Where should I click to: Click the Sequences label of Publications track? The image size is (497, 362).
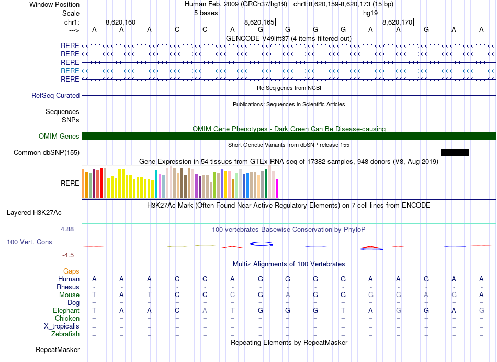62,111
